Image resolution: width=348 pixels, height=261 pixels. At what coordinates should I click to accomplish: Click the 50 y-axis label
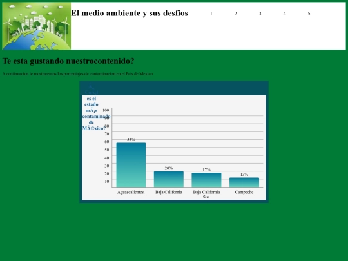click(107, 150)
